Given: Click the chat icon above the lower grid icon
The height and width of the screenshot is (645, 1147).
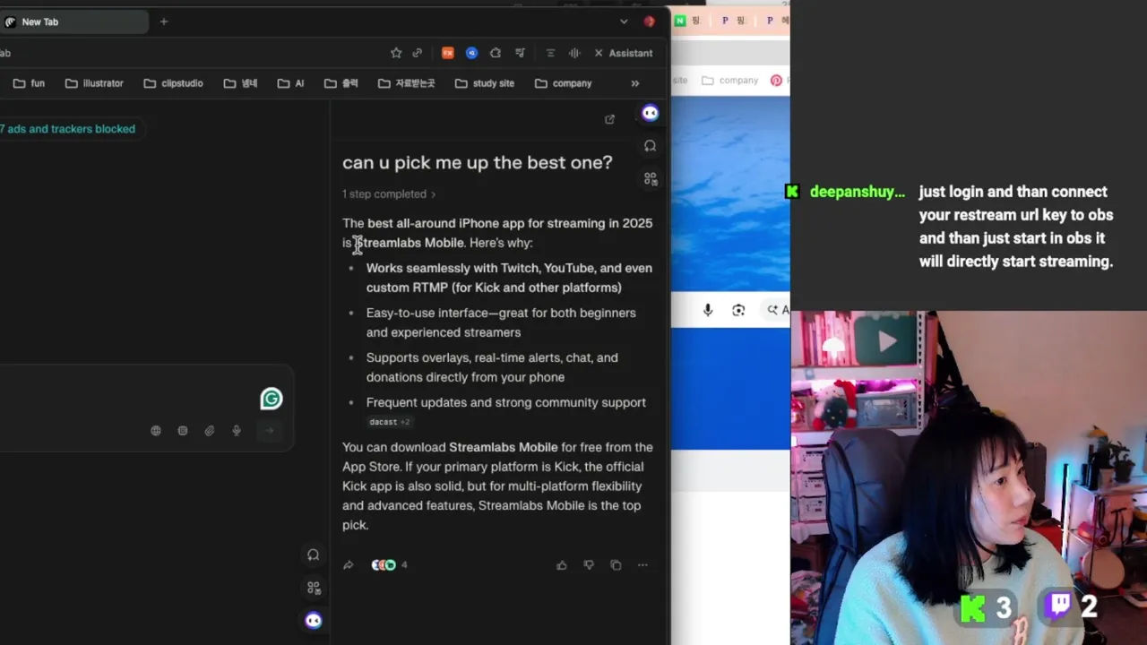Looking at the screenshot, I should click(x=313, y=555).
